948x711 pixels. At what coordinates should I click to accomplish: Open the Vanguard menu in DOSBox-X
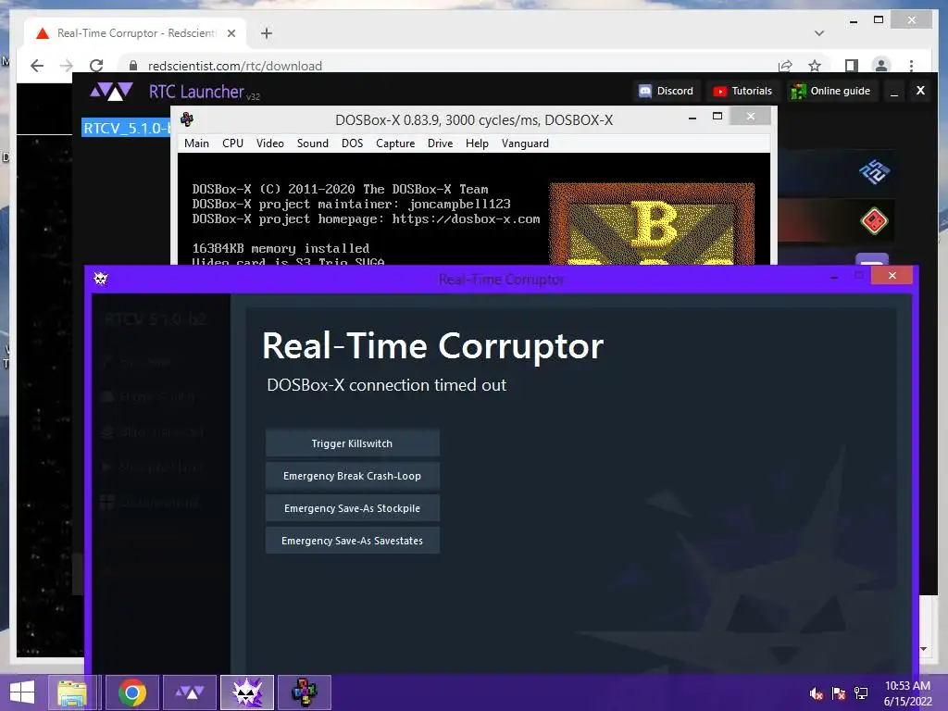[525, 143]
